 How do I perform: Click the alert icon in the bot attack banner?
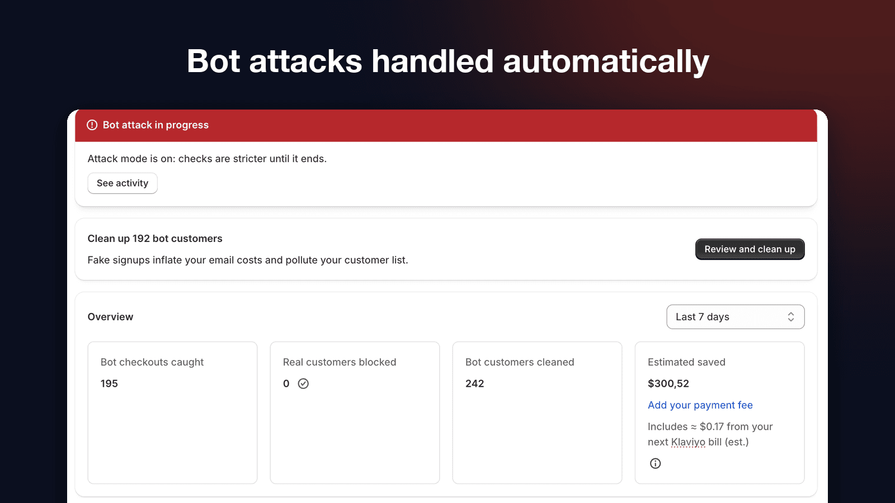click(92, 125)
